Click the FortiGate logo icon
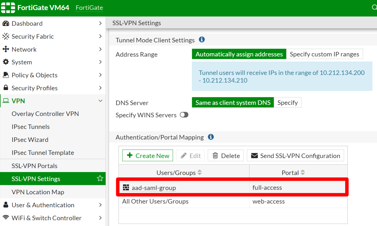Image resolution: width=377 pixels, height=226 pixels. [8, 8]
